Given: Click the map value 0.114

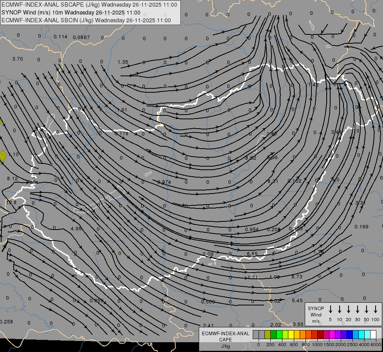Looking at the screenshot, I should point(60,37).
